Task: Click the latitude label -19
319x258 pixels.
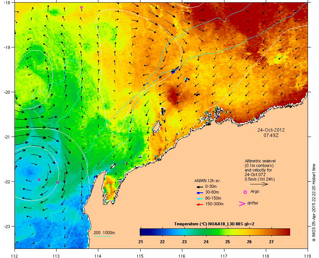Action: tap(6, 47)
